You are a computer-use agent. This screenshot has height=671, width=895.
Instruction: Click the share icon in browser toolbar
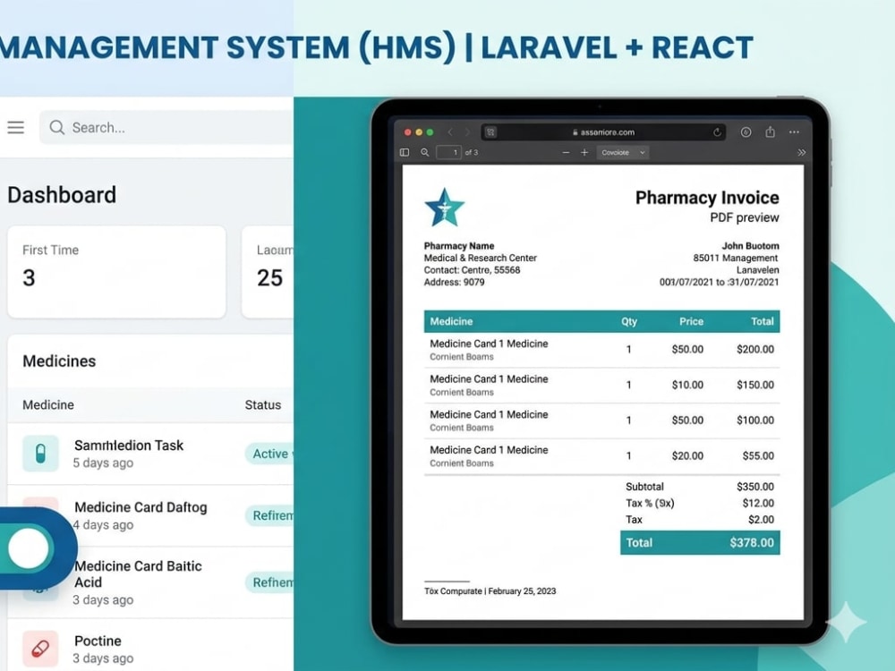click(x=770, y=132)
